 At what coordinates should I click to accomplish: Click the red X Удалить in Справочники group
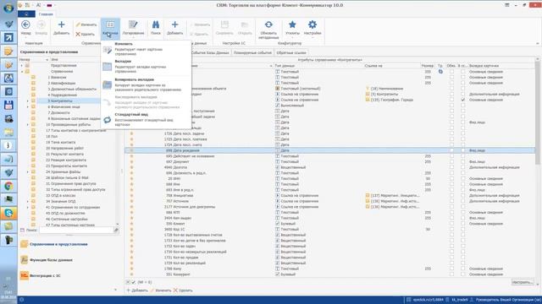pyautogui.click(x=86, y=34)
